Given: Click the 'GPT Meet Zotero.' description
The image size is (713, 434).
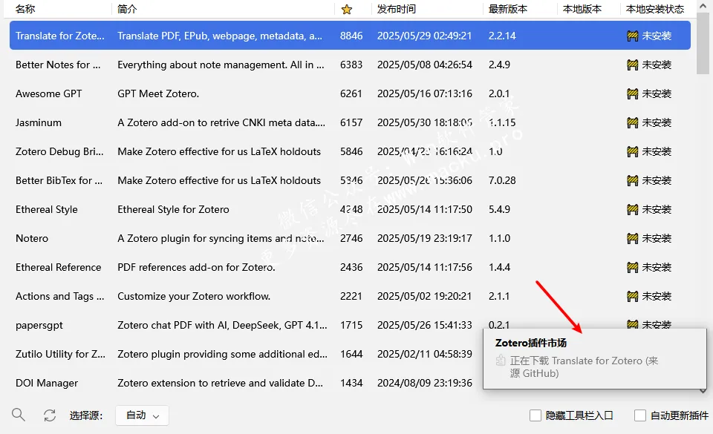Looking at the screenshot, I should point(158,94).
